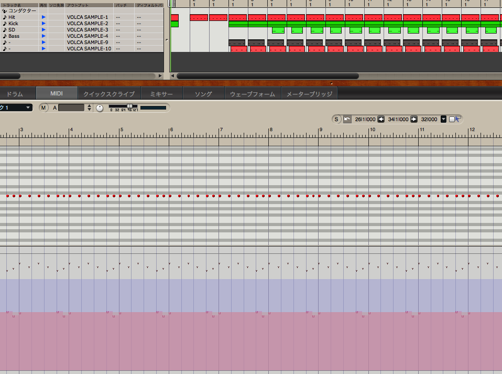Click the selection start value 26|1|000

click(x=365, y=119)
